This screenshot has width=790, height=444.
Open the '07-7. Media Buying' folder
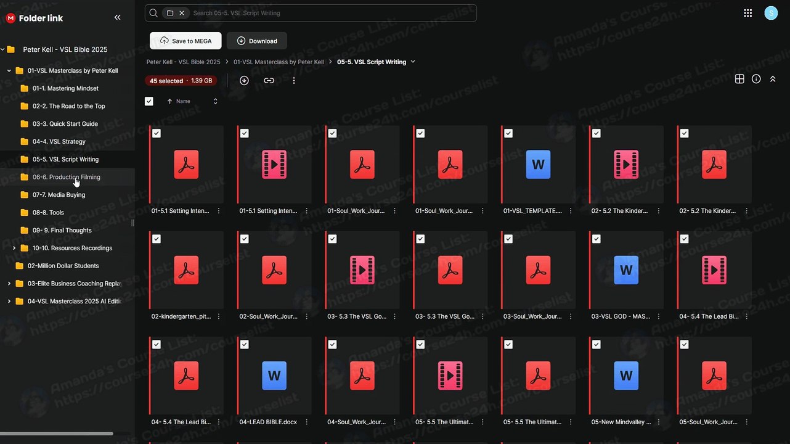coord(59,195)
